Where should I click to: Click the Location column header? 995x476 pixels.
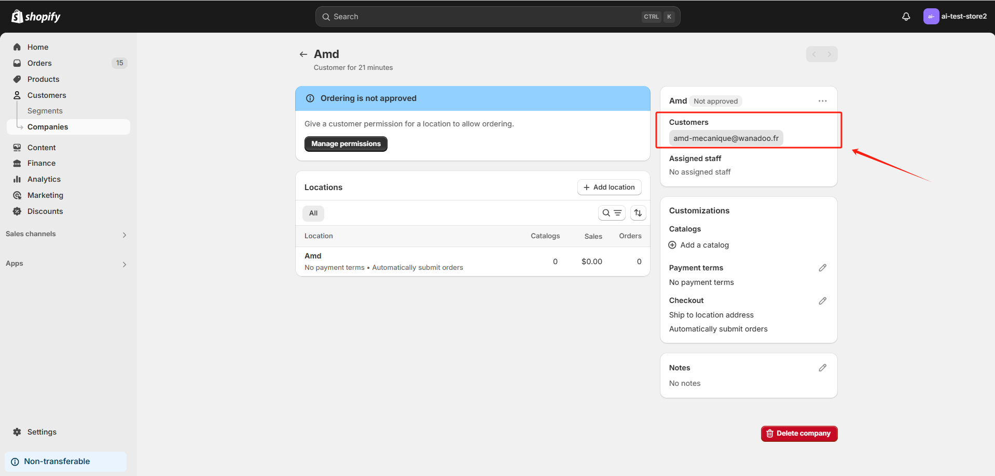[319, 236]
